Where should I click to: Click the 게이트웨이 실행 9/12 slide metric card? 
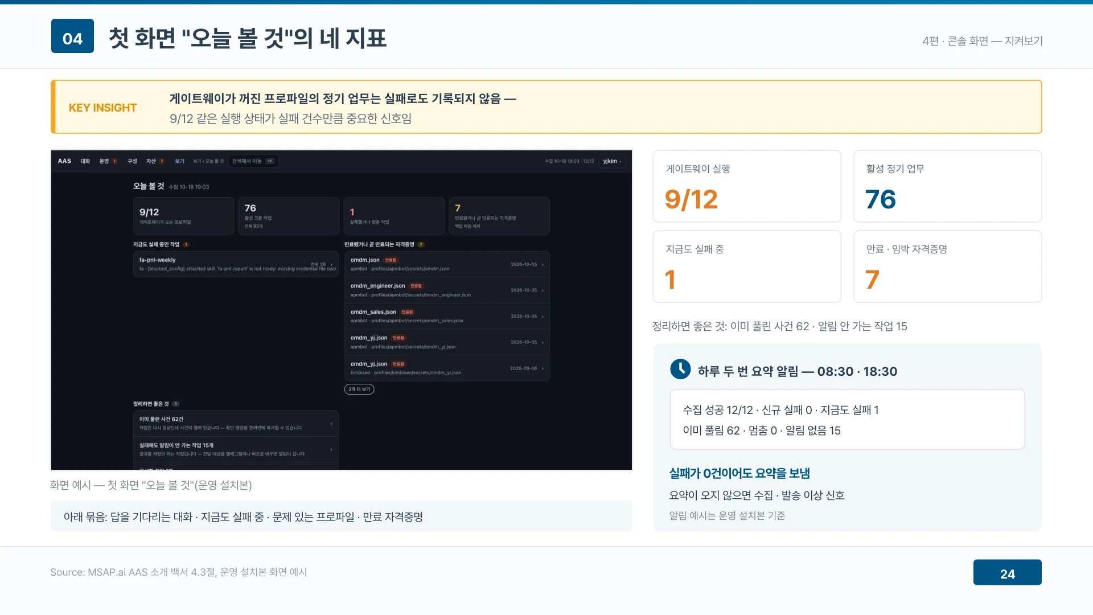click(747, 186)
